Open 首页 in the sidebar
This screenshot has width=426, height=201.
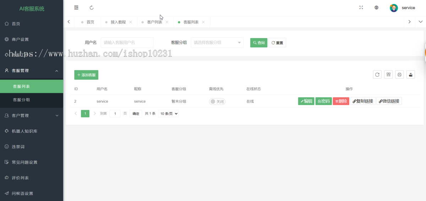[32, 24]
